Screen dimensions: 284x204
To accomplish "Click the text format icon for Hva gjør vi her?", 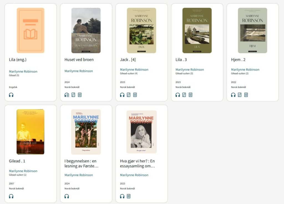I will point(128,196).
